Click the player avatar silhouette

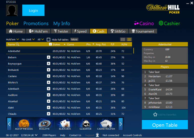(12, 10)
